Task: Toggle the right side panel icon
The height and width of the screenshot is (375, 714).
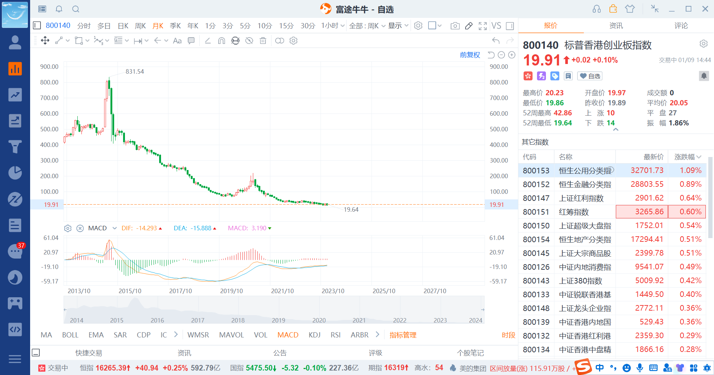Action: click(510, 26)
